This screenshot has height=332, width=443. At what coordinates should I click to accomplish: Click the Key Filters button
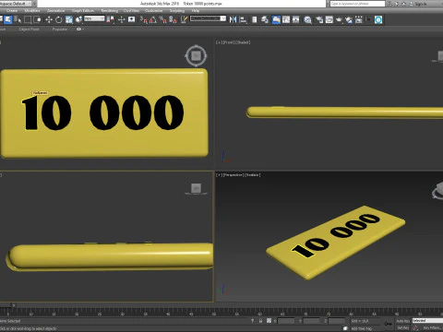coord(432,328)
